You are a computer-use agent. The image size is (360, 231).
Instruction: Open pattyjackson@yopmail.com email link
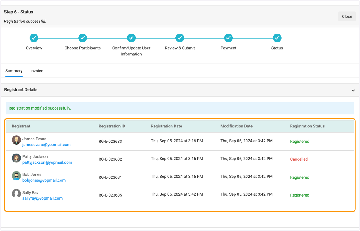(x=47, y=162)
